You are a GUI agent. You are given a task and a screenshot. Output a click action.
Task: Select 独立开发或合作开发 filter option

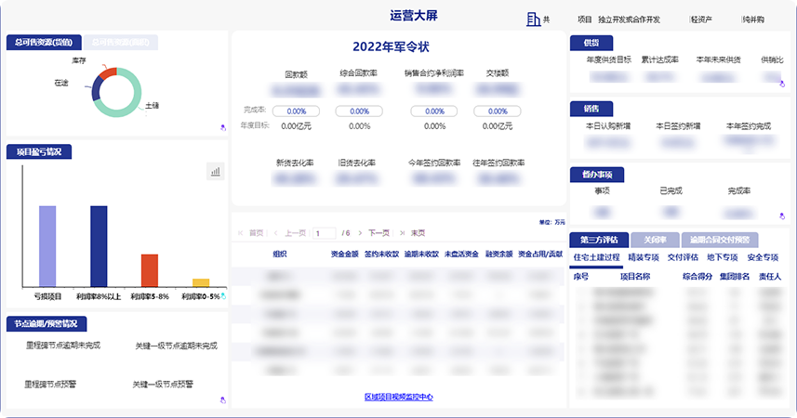(x=629, y=20)
